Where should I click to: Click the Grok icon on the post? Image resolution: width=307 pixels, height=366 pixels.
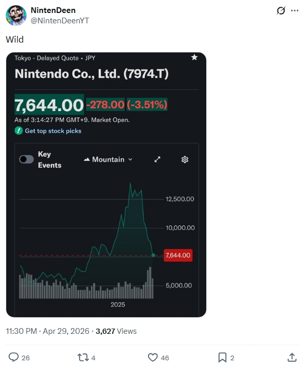[281, 10]
